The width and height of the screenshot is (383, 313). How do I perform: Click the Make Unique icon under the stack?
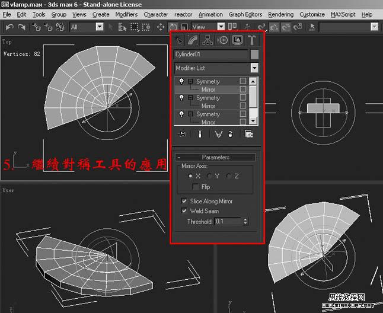coord(218,134)
